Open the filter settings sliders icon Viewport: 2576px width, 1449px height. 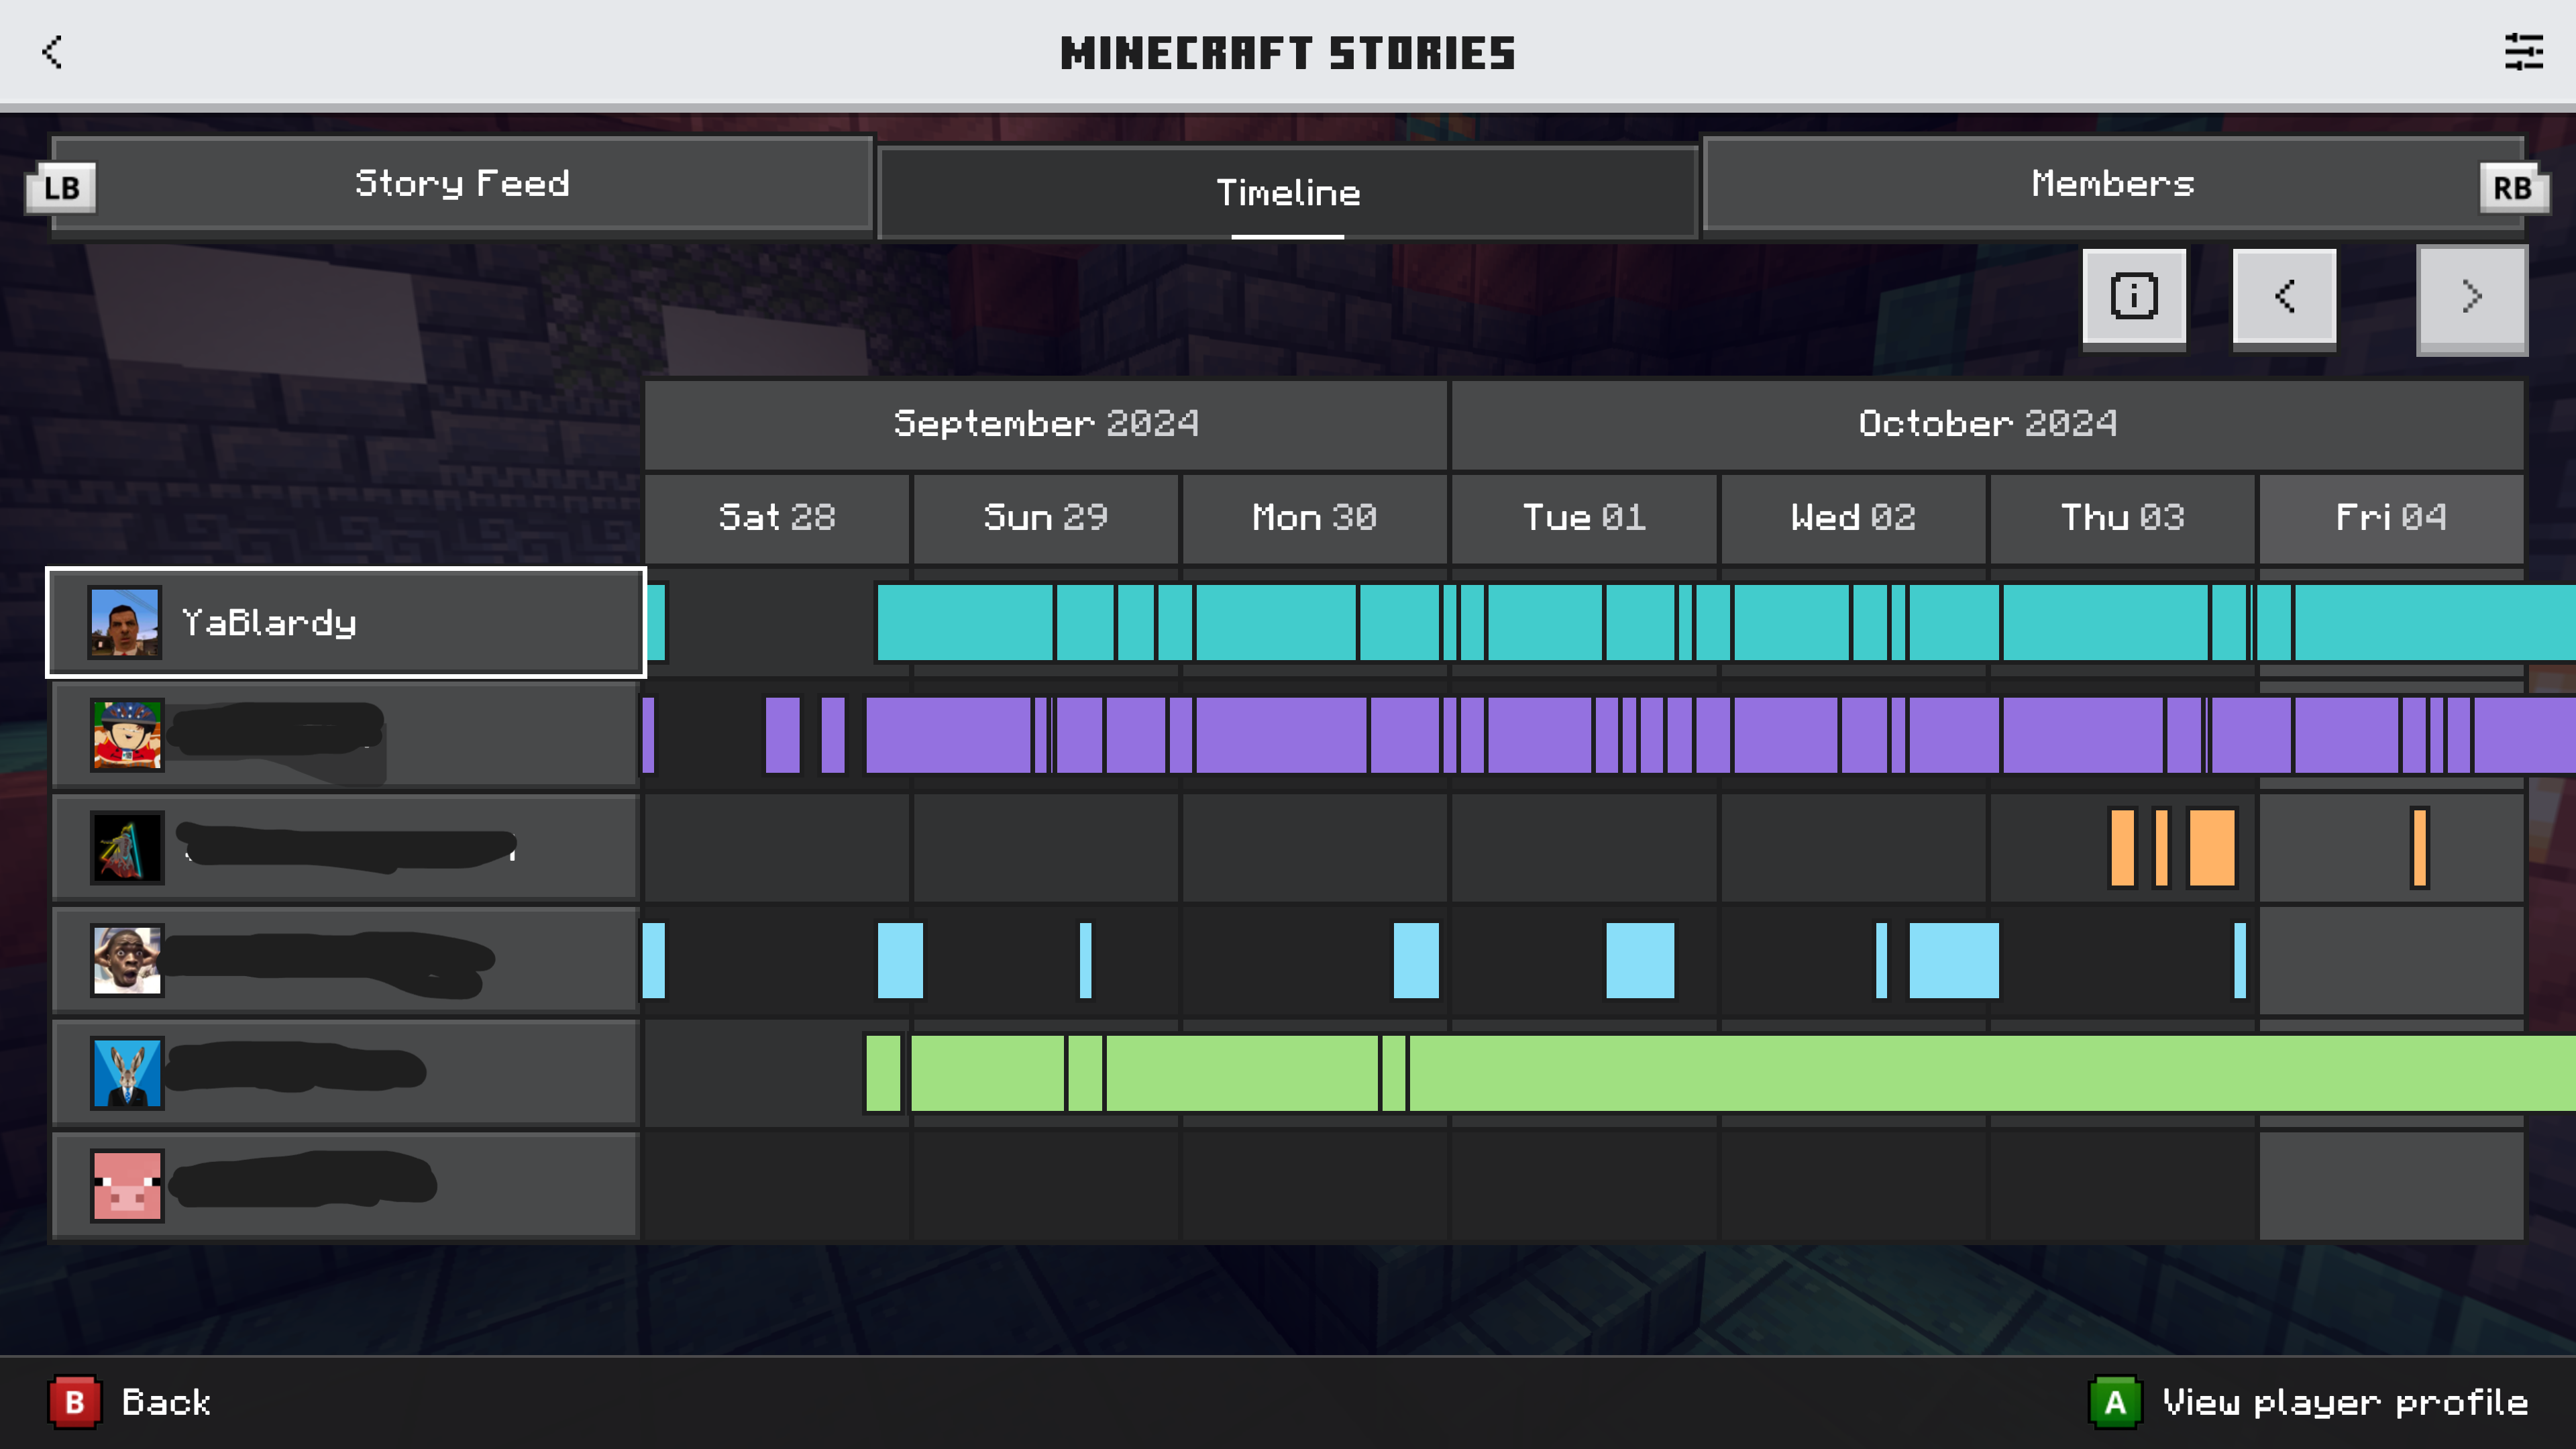2522,52
